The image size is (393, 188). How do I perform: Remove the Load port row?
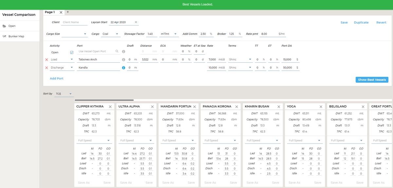[47, 60]
